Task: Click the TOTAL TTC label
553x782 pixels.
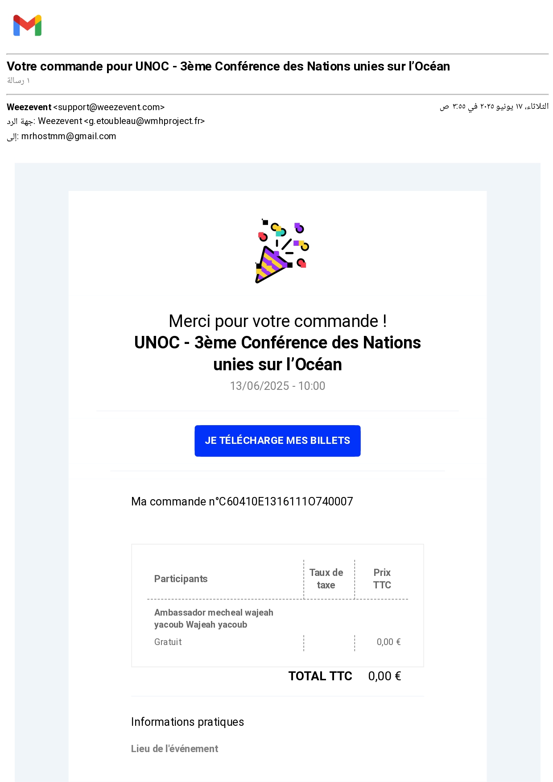Action: coord(320,676)
